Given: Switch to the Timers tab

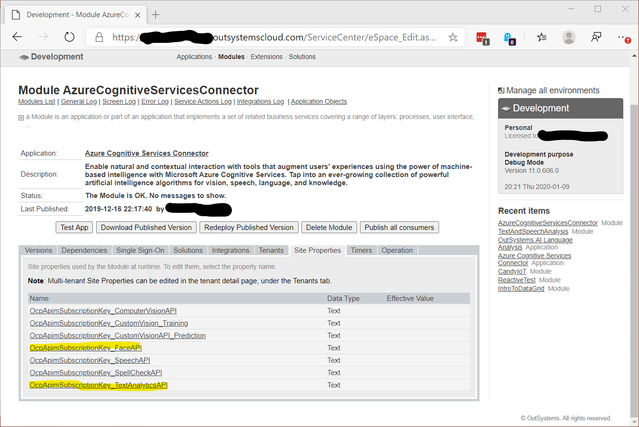Looking at the screenshot, I should coord(361,250).
